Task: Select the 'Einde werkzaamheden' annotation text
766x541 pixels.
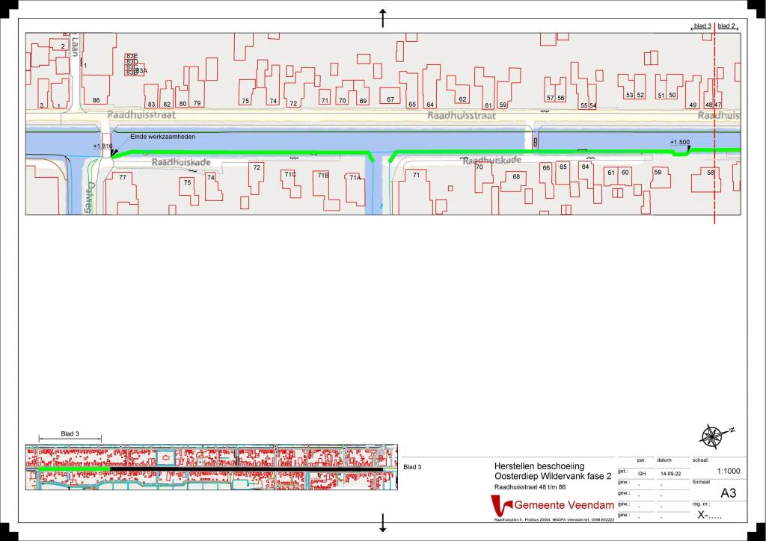Action: 162,137
